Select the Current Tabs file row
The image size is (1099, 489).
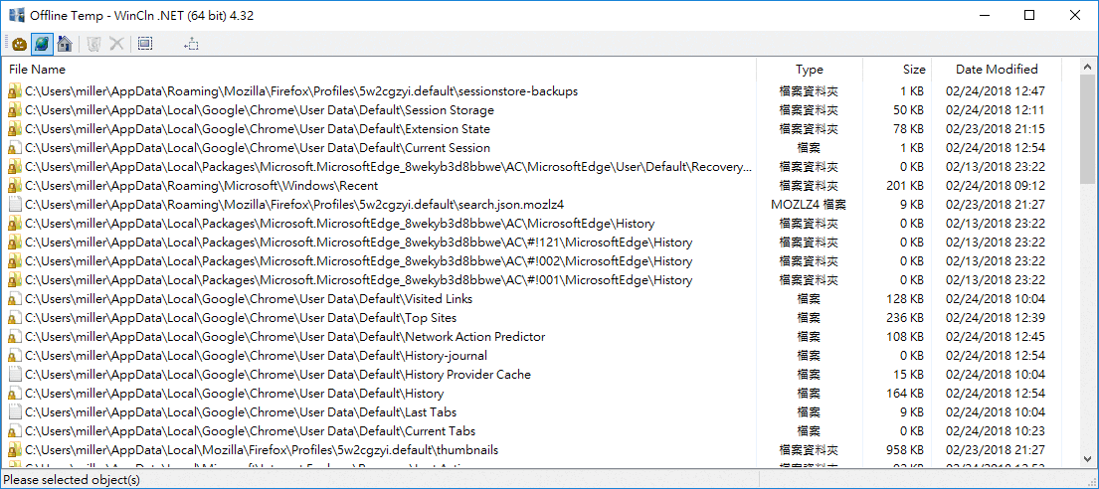[251, 431]
